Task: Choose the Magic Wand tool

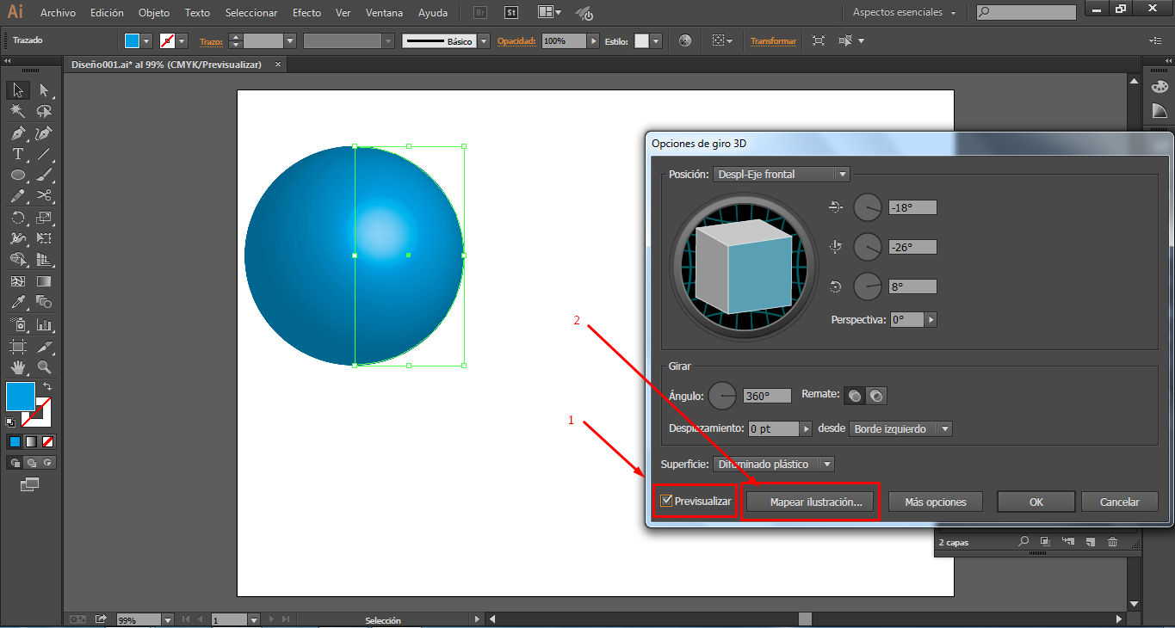Action: point(17,112)
